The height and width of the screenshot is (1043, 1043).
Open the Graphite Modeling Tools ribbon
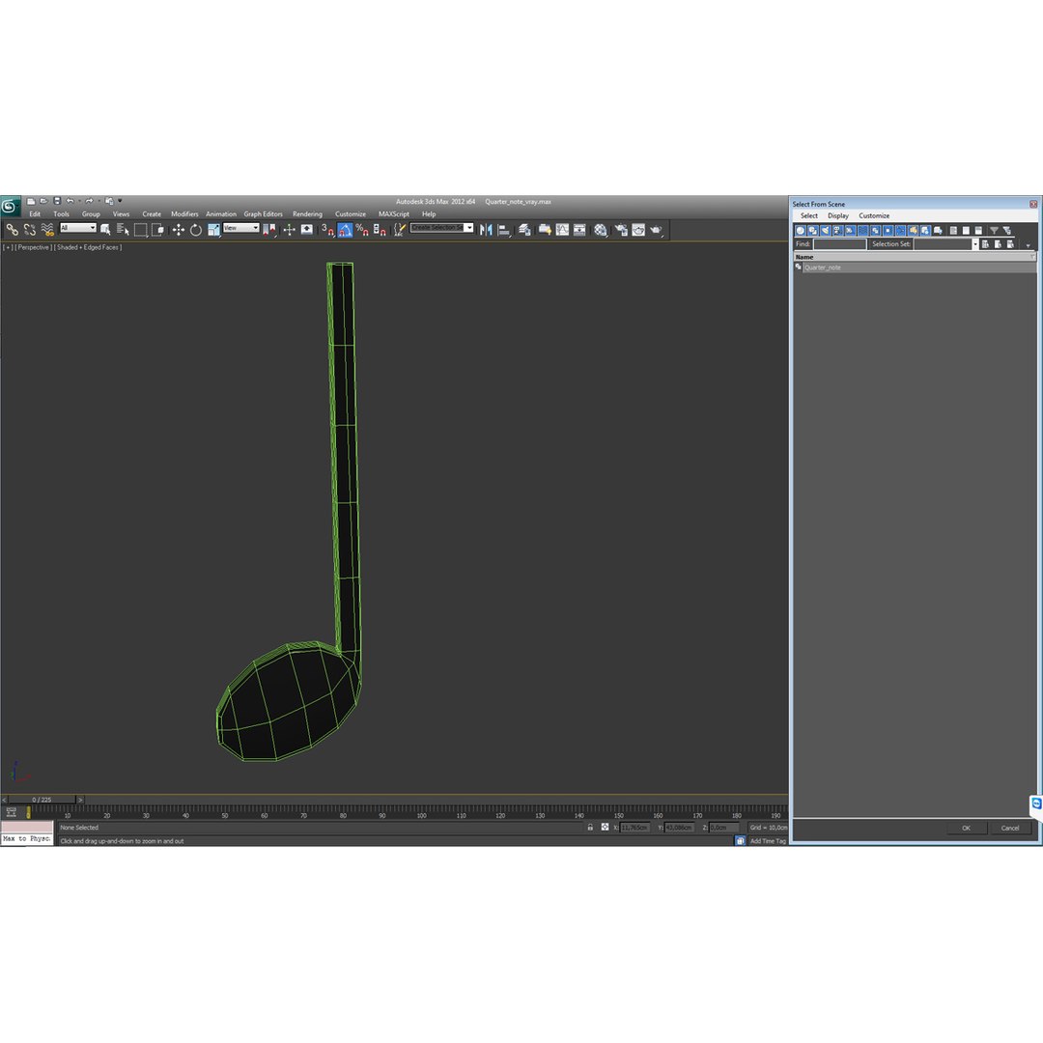pos(545,230)
